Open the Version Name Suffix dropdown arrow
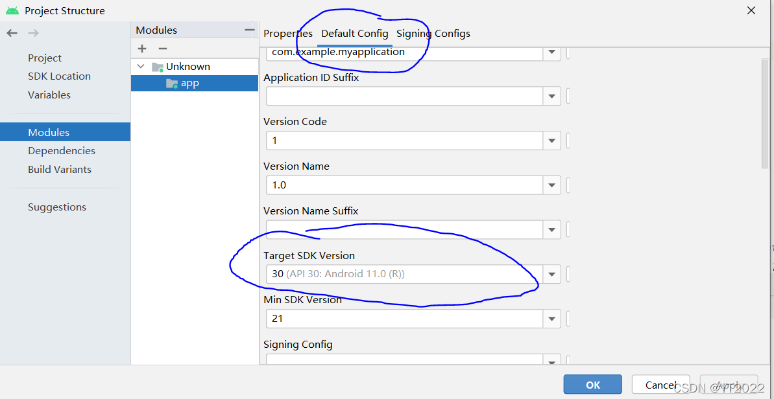Image resolution: width=774 pixels, height=399 pixels. [552, 229]
